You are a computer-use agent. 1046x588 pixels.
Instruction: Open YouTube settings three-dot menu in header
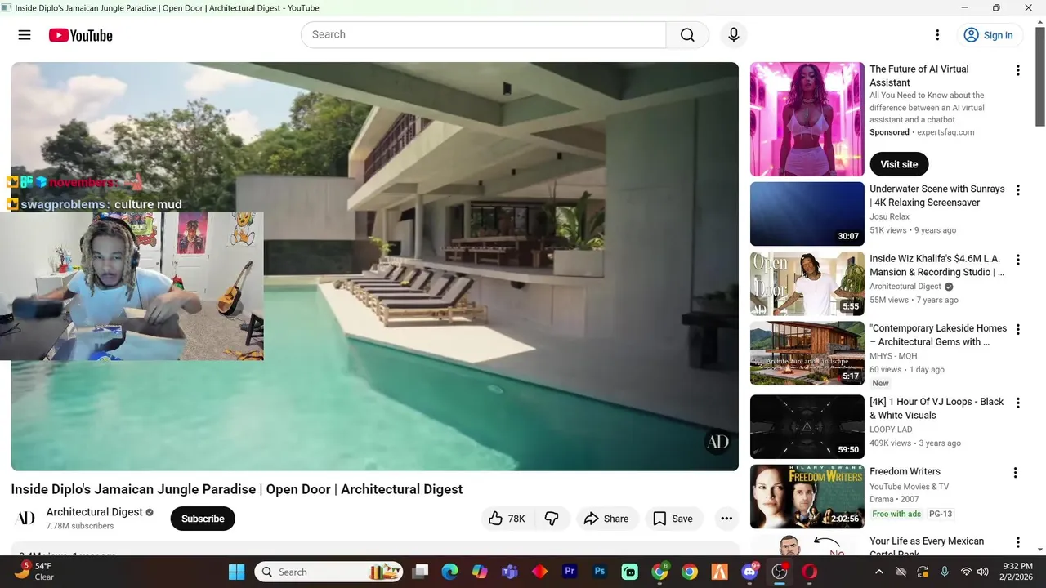937,35
